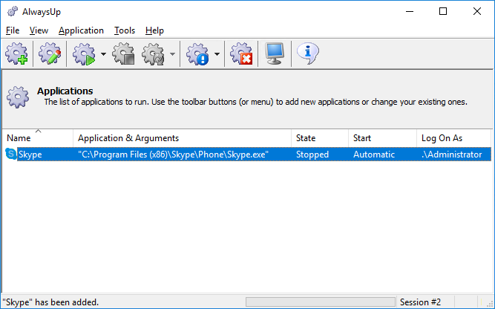Image resolution: width=495 pixels, height=309 pixels.
Task: Expand dropdown arrow beside the exclamation gear
Action: 217,54
